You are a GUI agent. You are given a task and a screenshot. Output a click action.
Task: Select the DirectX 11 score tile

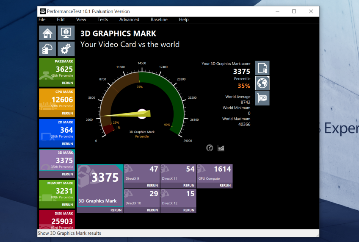[x=178, y=173]
